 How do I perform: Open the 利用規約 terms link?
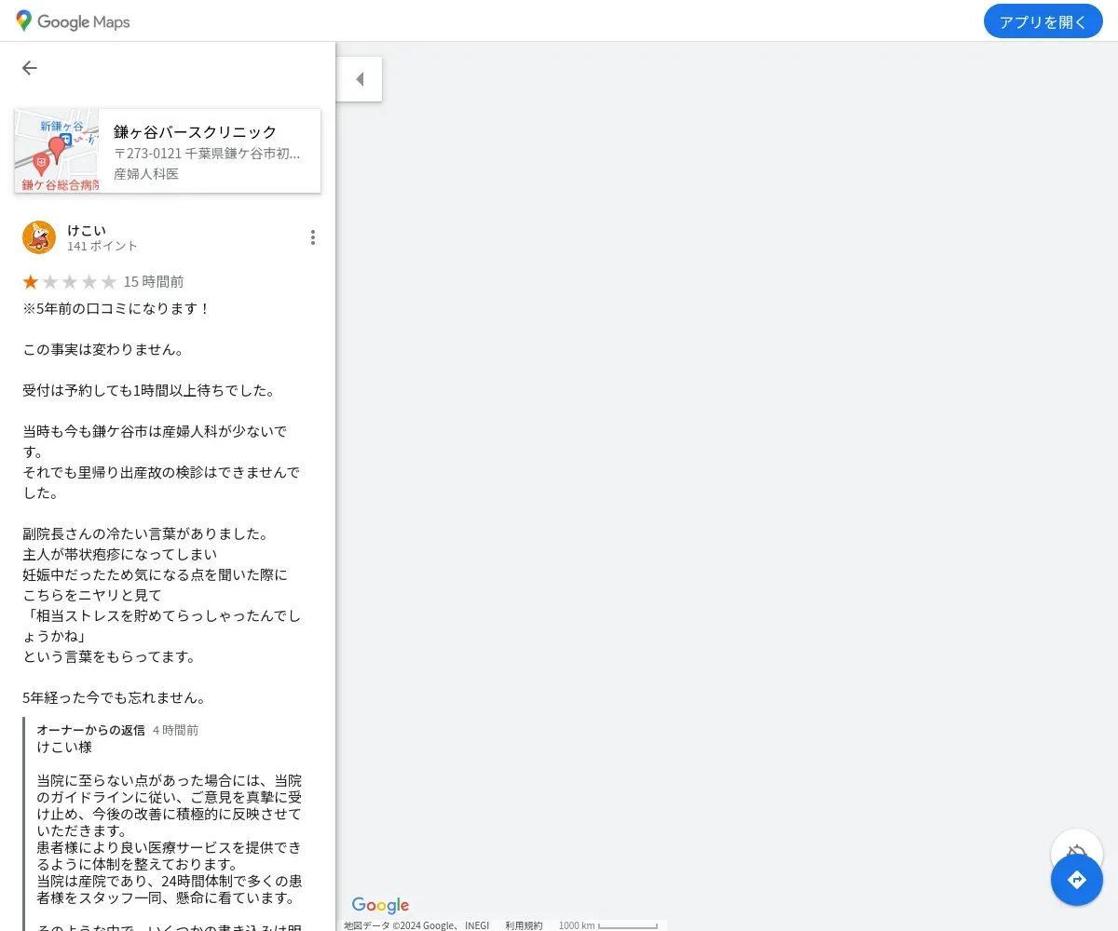524,925
